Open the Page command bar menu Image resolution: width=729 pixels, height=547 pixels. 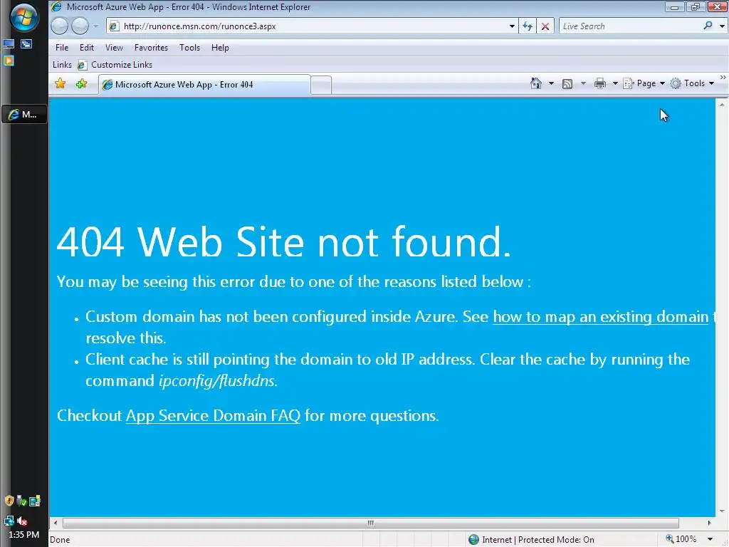644,83
